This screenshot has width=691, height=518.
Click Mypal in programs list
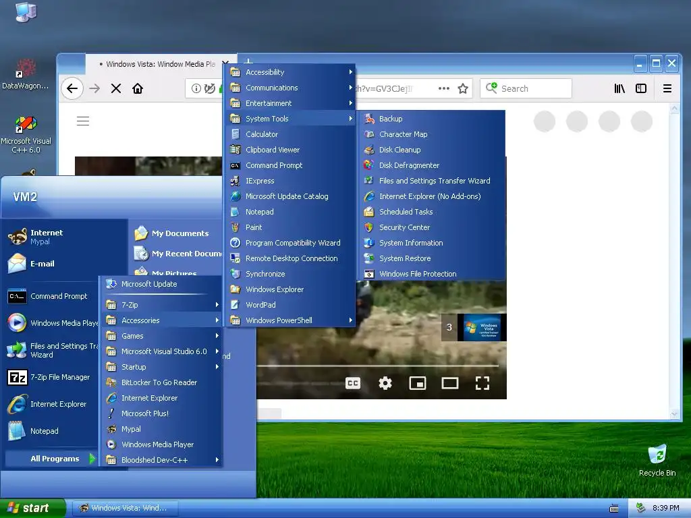161,429
